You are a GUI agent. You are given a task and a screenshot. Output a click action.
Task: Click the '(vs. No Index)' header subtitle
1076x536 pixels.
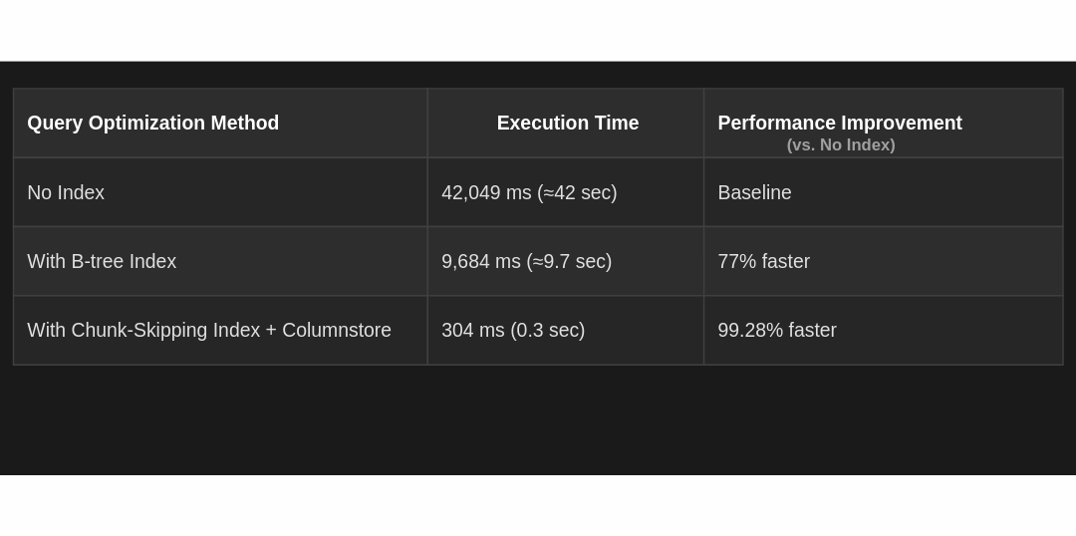coord(841,145)
